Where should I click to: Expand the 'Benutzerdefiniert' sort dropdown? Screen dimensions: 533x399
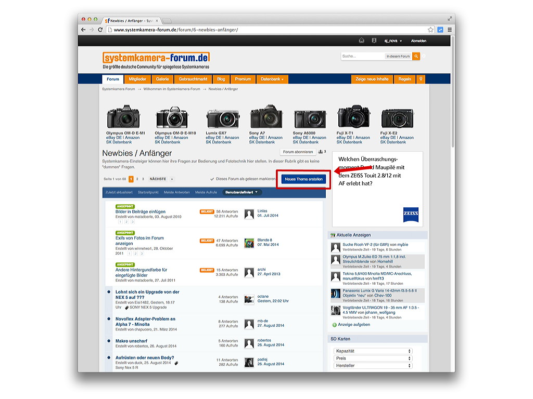tap(243, 192)
